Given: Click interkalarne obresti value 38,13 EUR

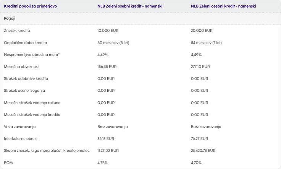Looking at the screenshot, I should pyautogui.click(x=106, y=138).
